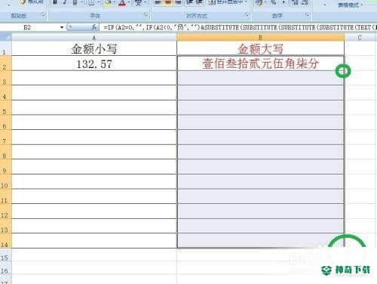Select column C header
The image size is (377, 284).
click(360, 38)
